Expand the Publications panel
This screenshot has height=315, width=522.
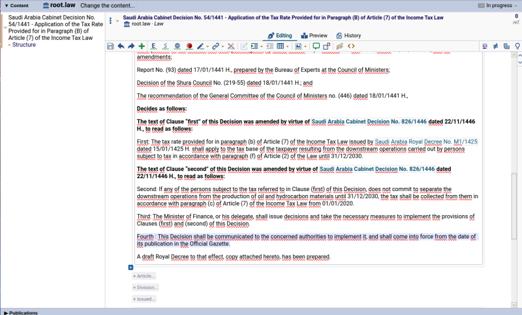click(x=21, y=312)
